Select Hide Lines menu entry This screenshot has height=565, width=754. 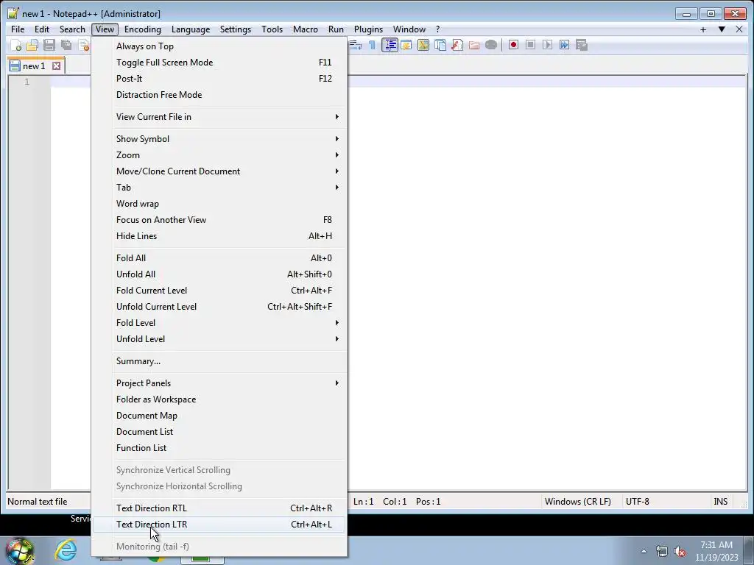(x=219, y=236)
